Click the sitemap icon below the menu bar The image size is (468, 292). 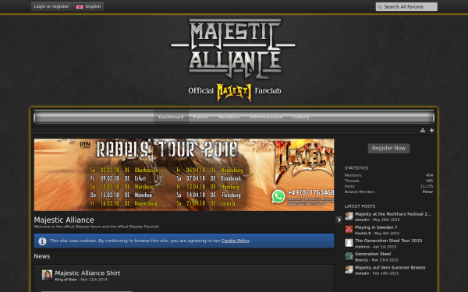[422, 130]
